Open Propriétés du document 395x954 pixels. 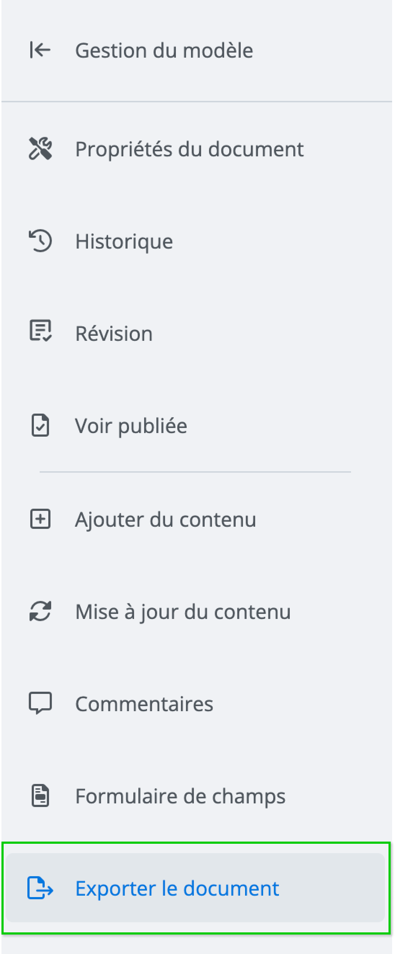click(189, 149)
